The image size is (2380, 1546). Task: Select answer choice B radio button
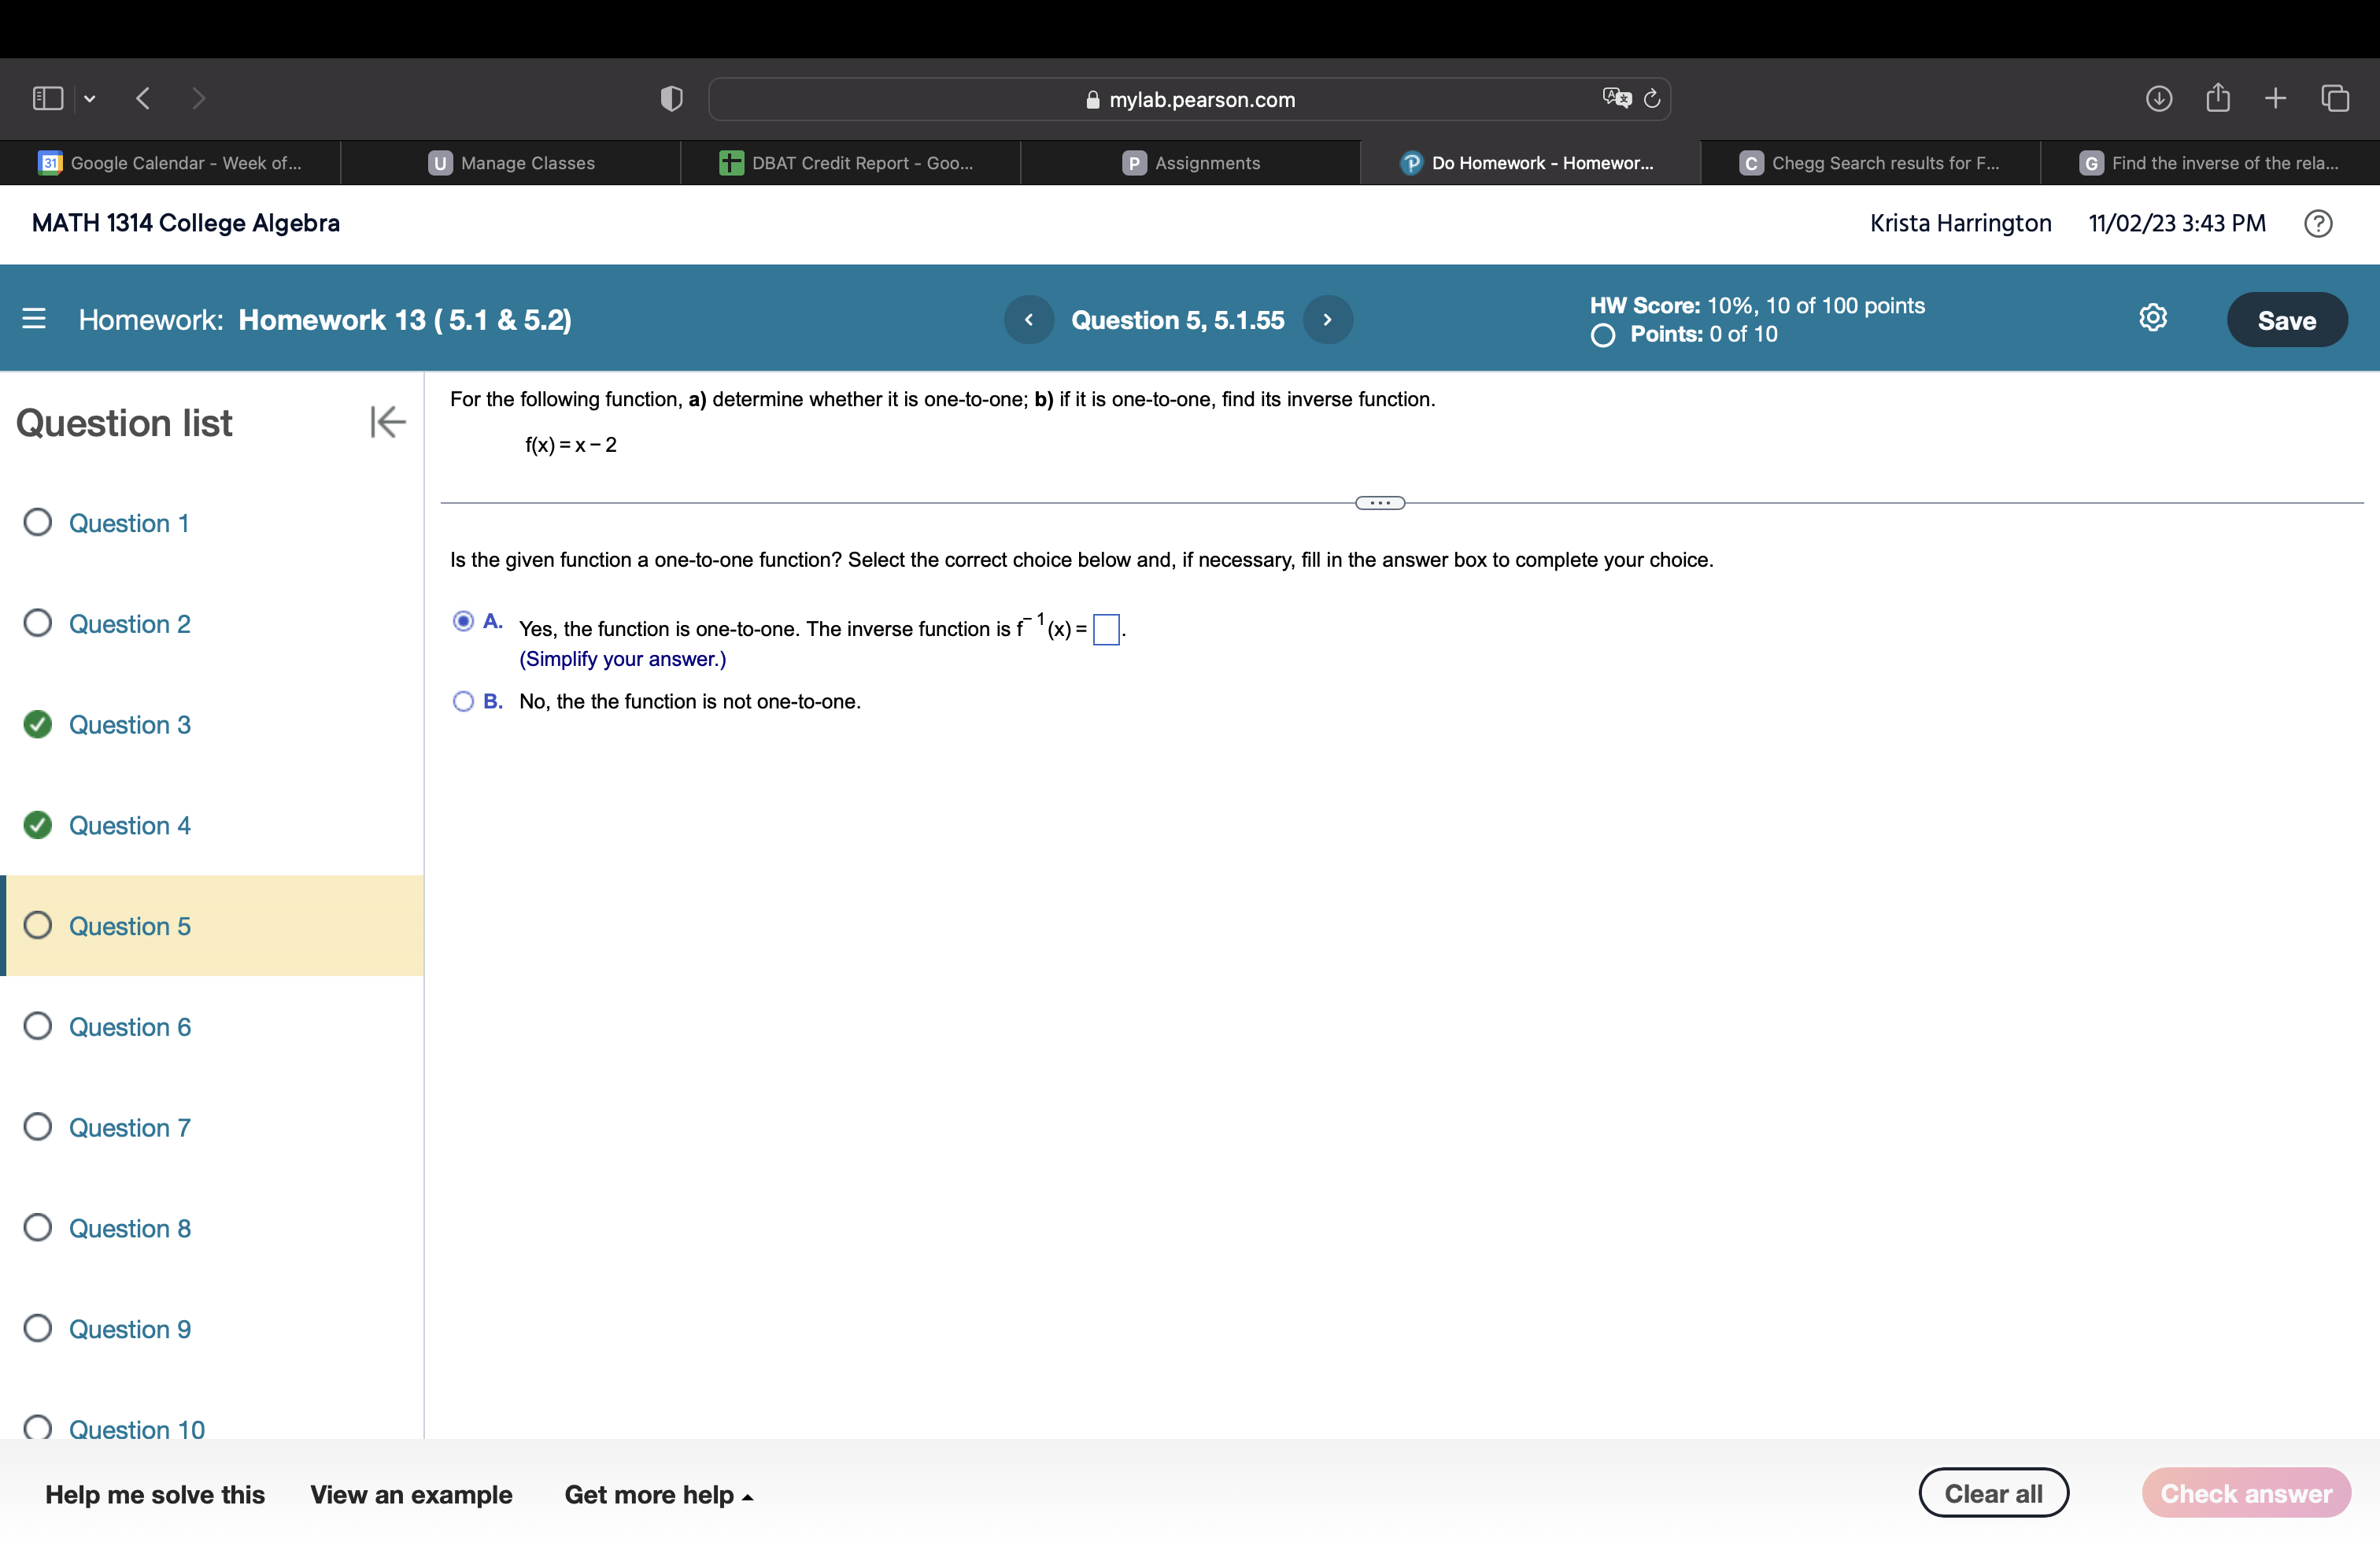[463, 701]
